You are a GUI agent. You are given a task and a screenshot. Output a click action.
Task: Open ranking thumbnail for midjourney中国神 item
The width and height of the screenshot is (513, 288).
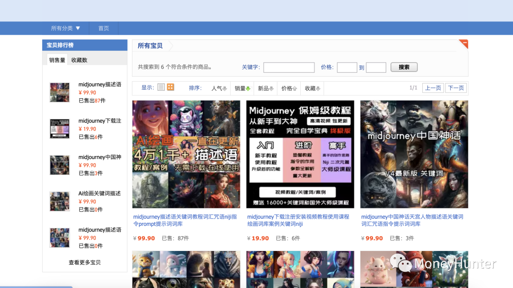coord(59,165)
